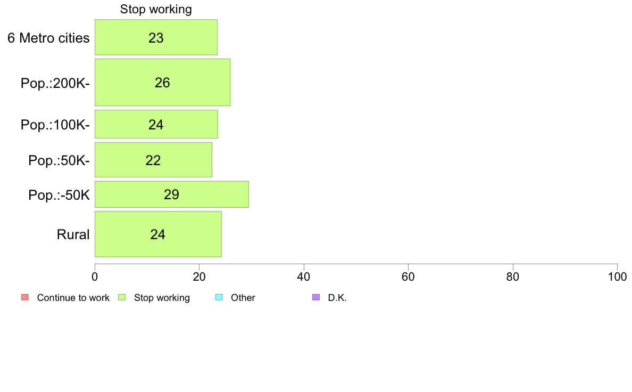Click the Rural axis label
Image resolution: width=632 pixels, height=392 pixels.
coord(73,234)
